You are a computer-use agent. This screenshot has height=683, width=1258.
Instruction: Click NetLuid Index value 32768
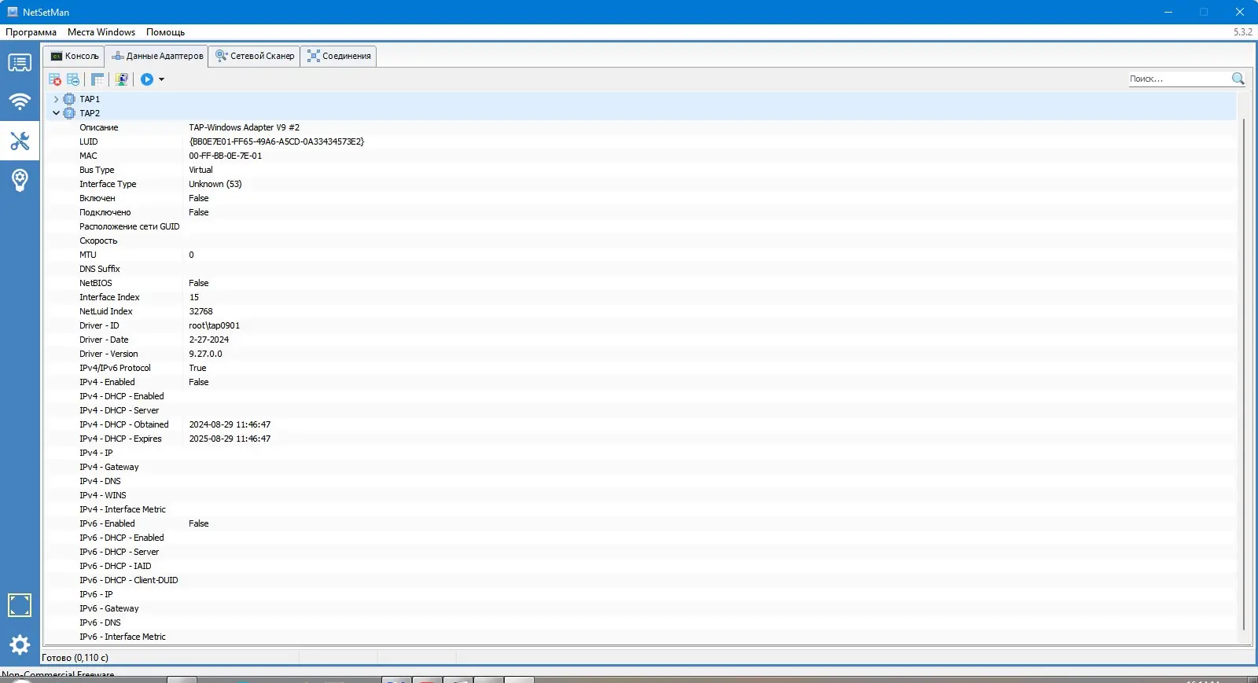(x=201, y=311)
